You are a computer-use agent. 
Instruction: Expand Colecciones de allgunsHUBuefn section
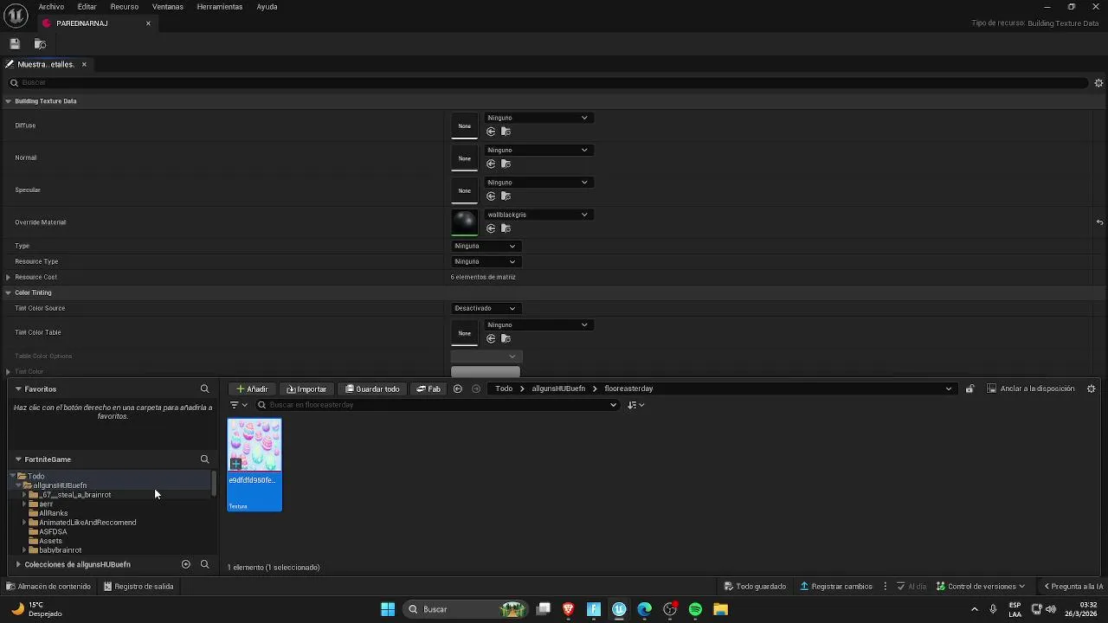click(18, 564)
